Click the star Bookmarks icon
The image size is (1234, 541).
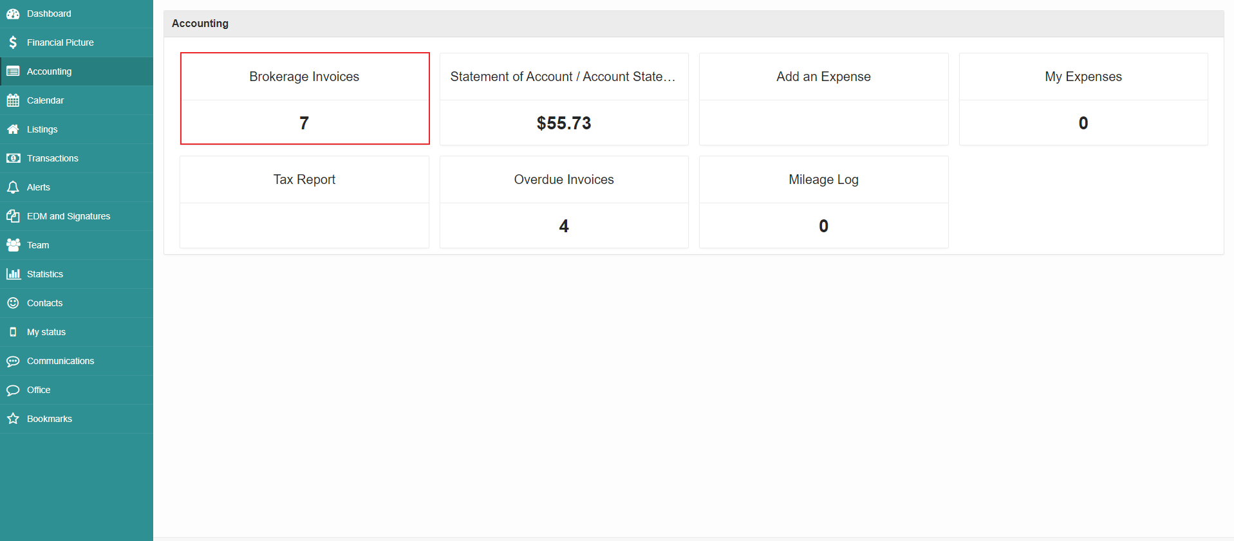pyautogui.click(x=13, y=419)
